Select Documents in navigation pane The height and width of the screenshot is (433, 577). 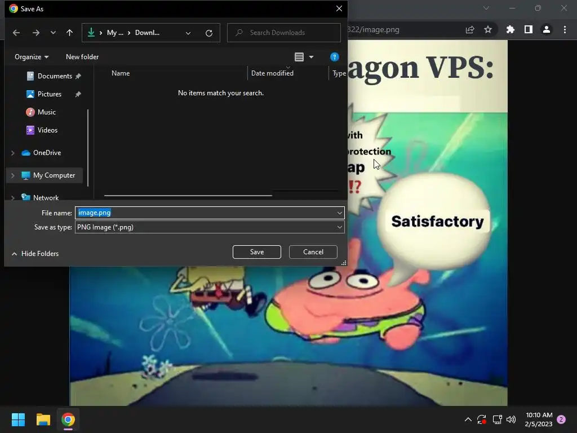(x=55, y=76)
